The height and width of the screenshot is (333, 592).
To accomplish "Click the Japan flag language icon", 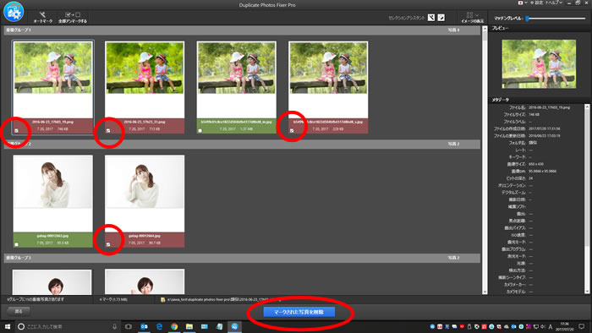I will coord(521,3).
